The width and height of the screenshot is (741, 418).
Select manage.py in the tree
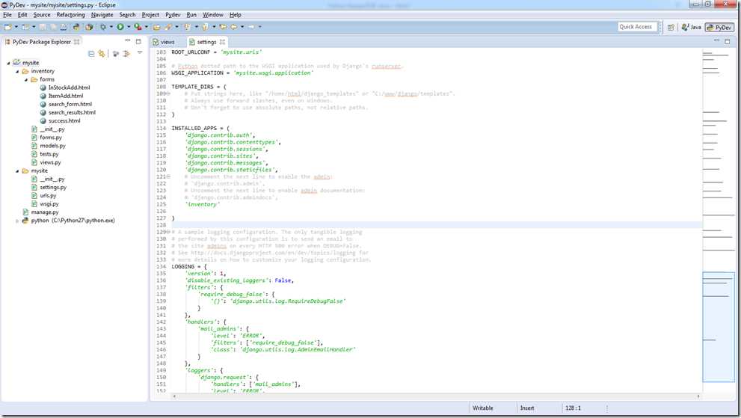(45, 212)
